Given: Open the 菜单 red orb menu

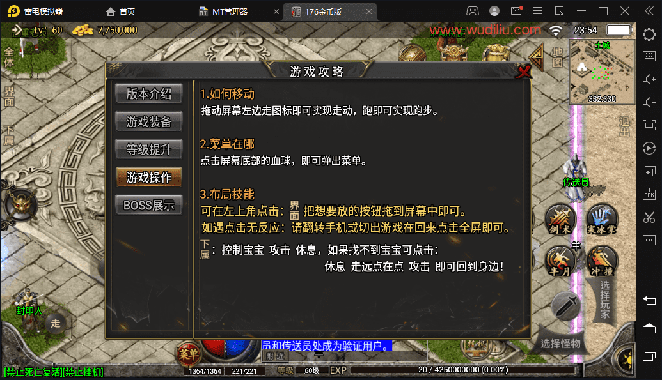Looking at the screenshot, I should click(x=188, y=354).
